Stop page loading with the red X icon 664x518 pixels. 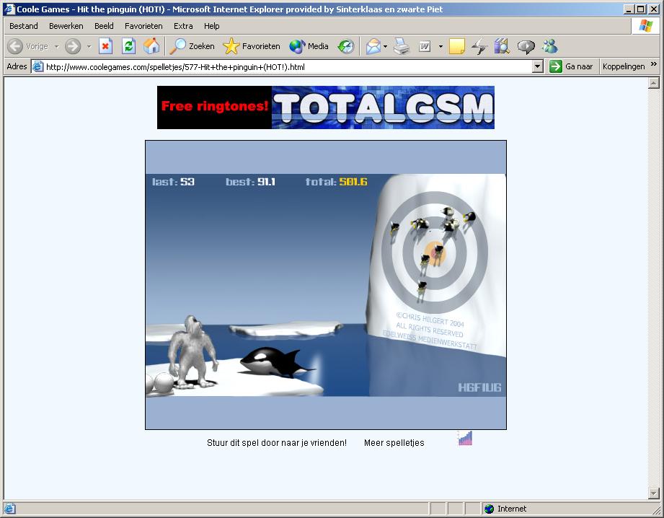105,46
